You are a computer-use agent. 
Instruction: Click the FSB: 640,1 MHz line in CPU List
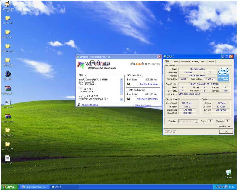tap(86, 89)
